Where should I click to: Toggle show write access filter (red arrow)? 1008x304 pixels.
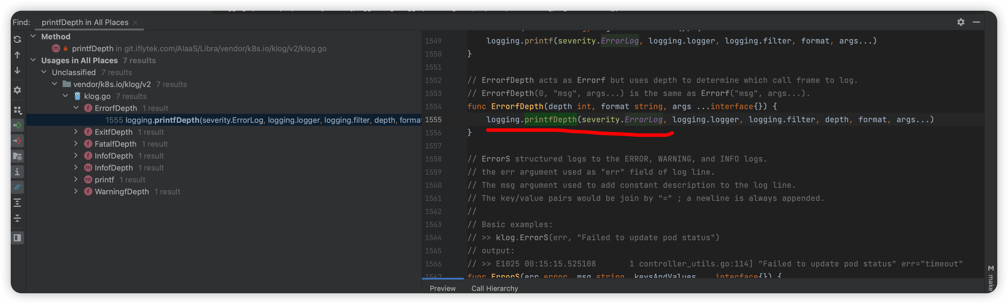click(17, 141)
